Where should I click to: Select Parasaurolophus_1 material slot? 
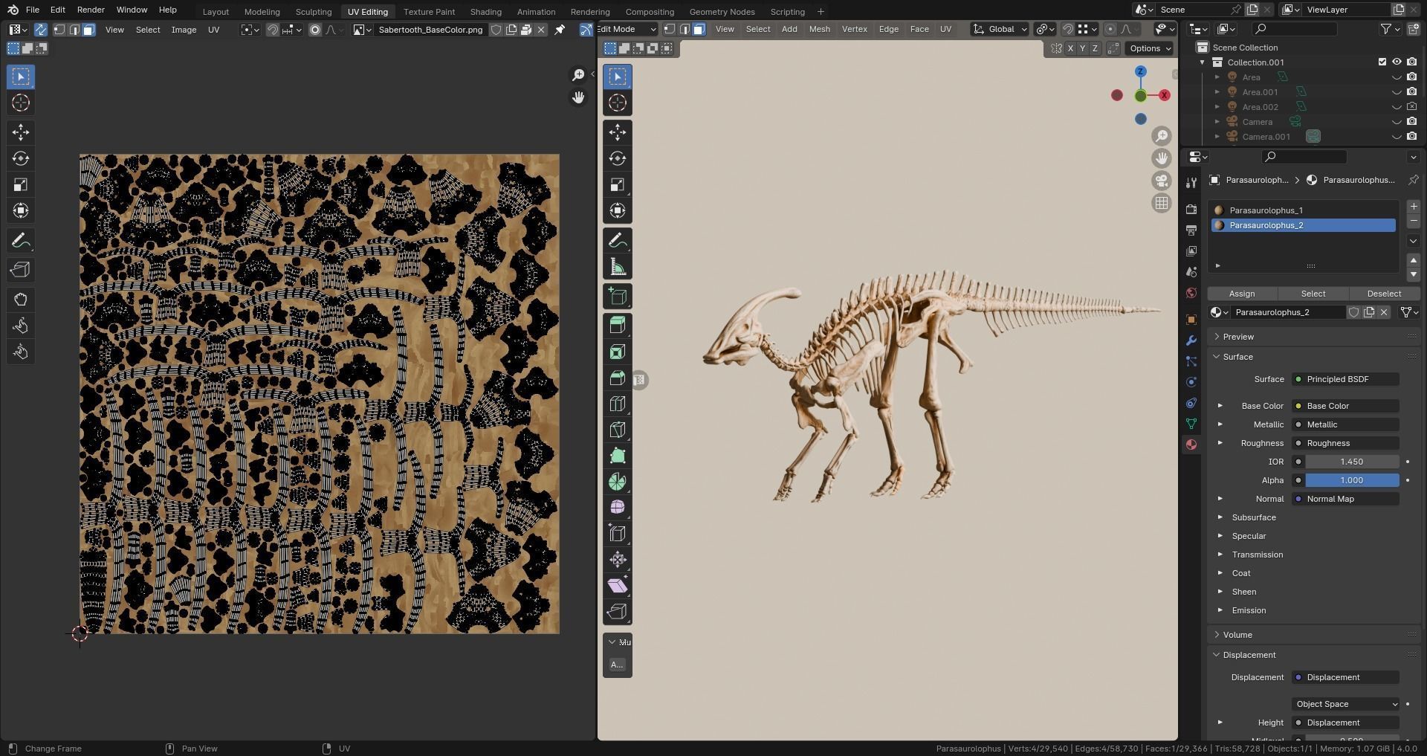1304,210
